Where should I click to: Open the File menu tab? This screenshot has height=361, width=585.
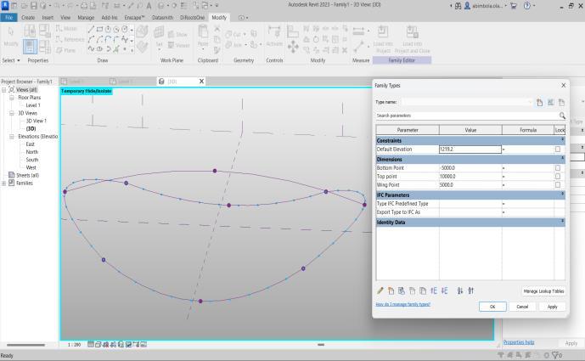(8, 18)
